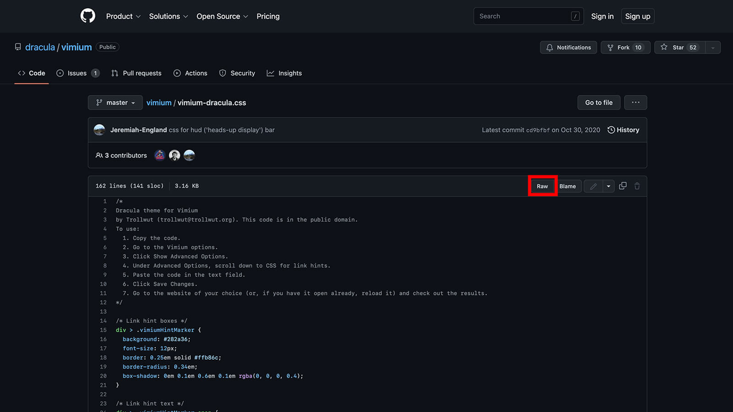Click the first contributor avatar
The image size is (733, 412).
[159, 156]
